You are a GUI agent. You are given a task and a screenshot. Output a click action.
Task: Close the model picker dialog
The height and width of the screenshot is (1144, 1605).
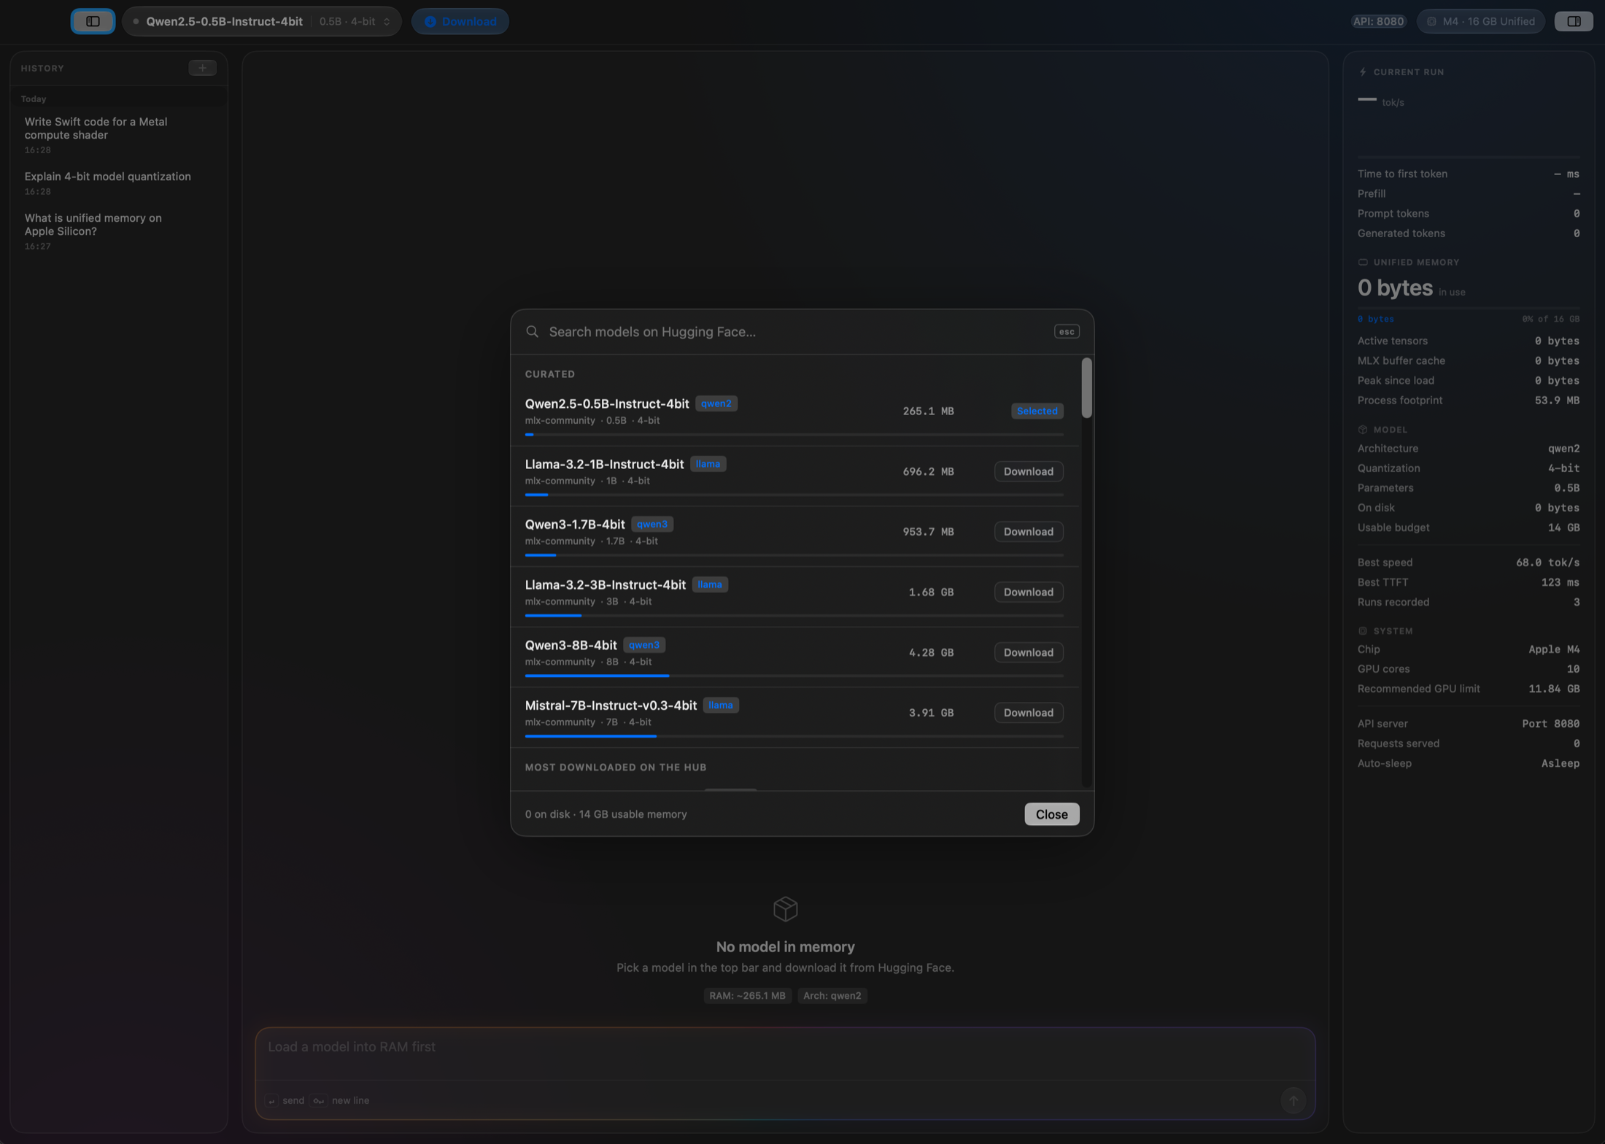point(1051,814)
